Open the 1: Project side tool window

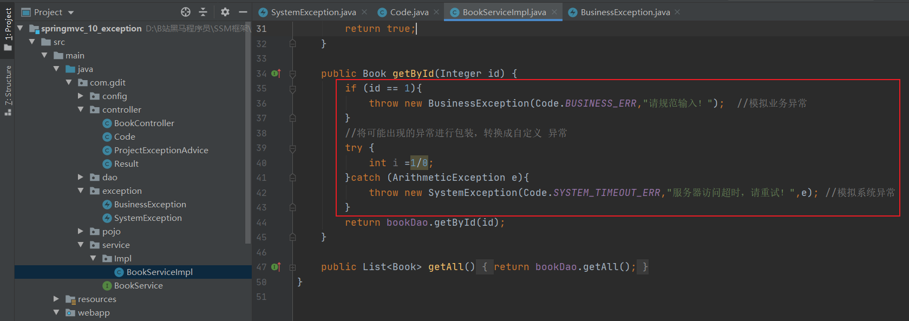tap(8, 29)
